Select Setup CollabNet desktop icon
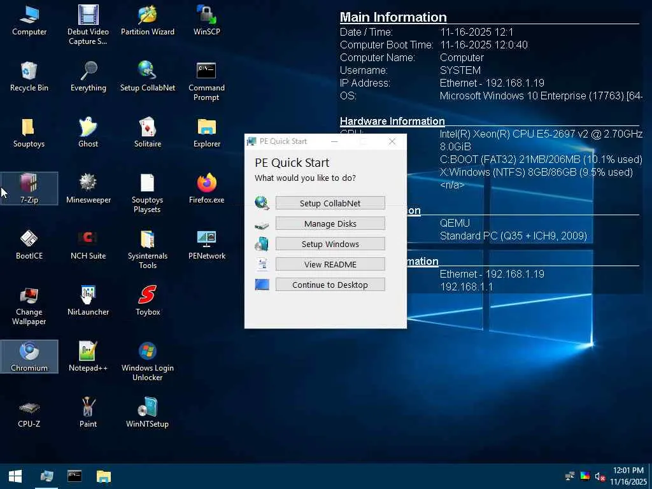Screen dimensions: 652x489 pyautogui.click(x=148, y=76)
